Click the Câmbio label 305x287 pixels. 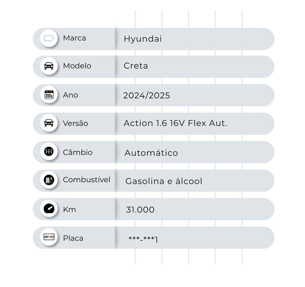[x=77, y=152]
